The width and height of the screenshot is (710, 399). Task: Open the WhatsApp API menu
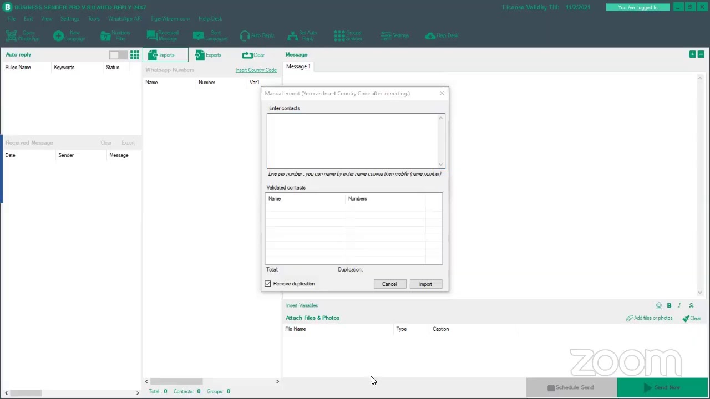tap(125, 18)
